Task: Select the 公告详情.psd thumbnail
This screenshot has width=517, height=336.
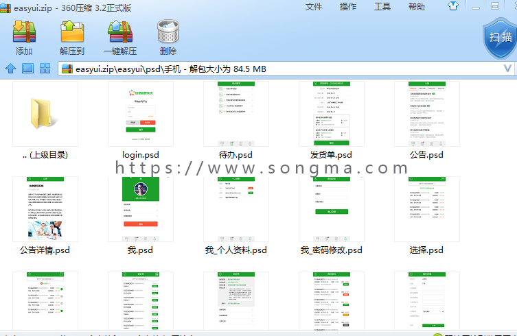Action: [x=45, y=209]
